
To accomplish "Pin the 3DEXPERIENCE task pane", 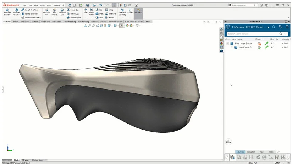I will coord(289,22).
